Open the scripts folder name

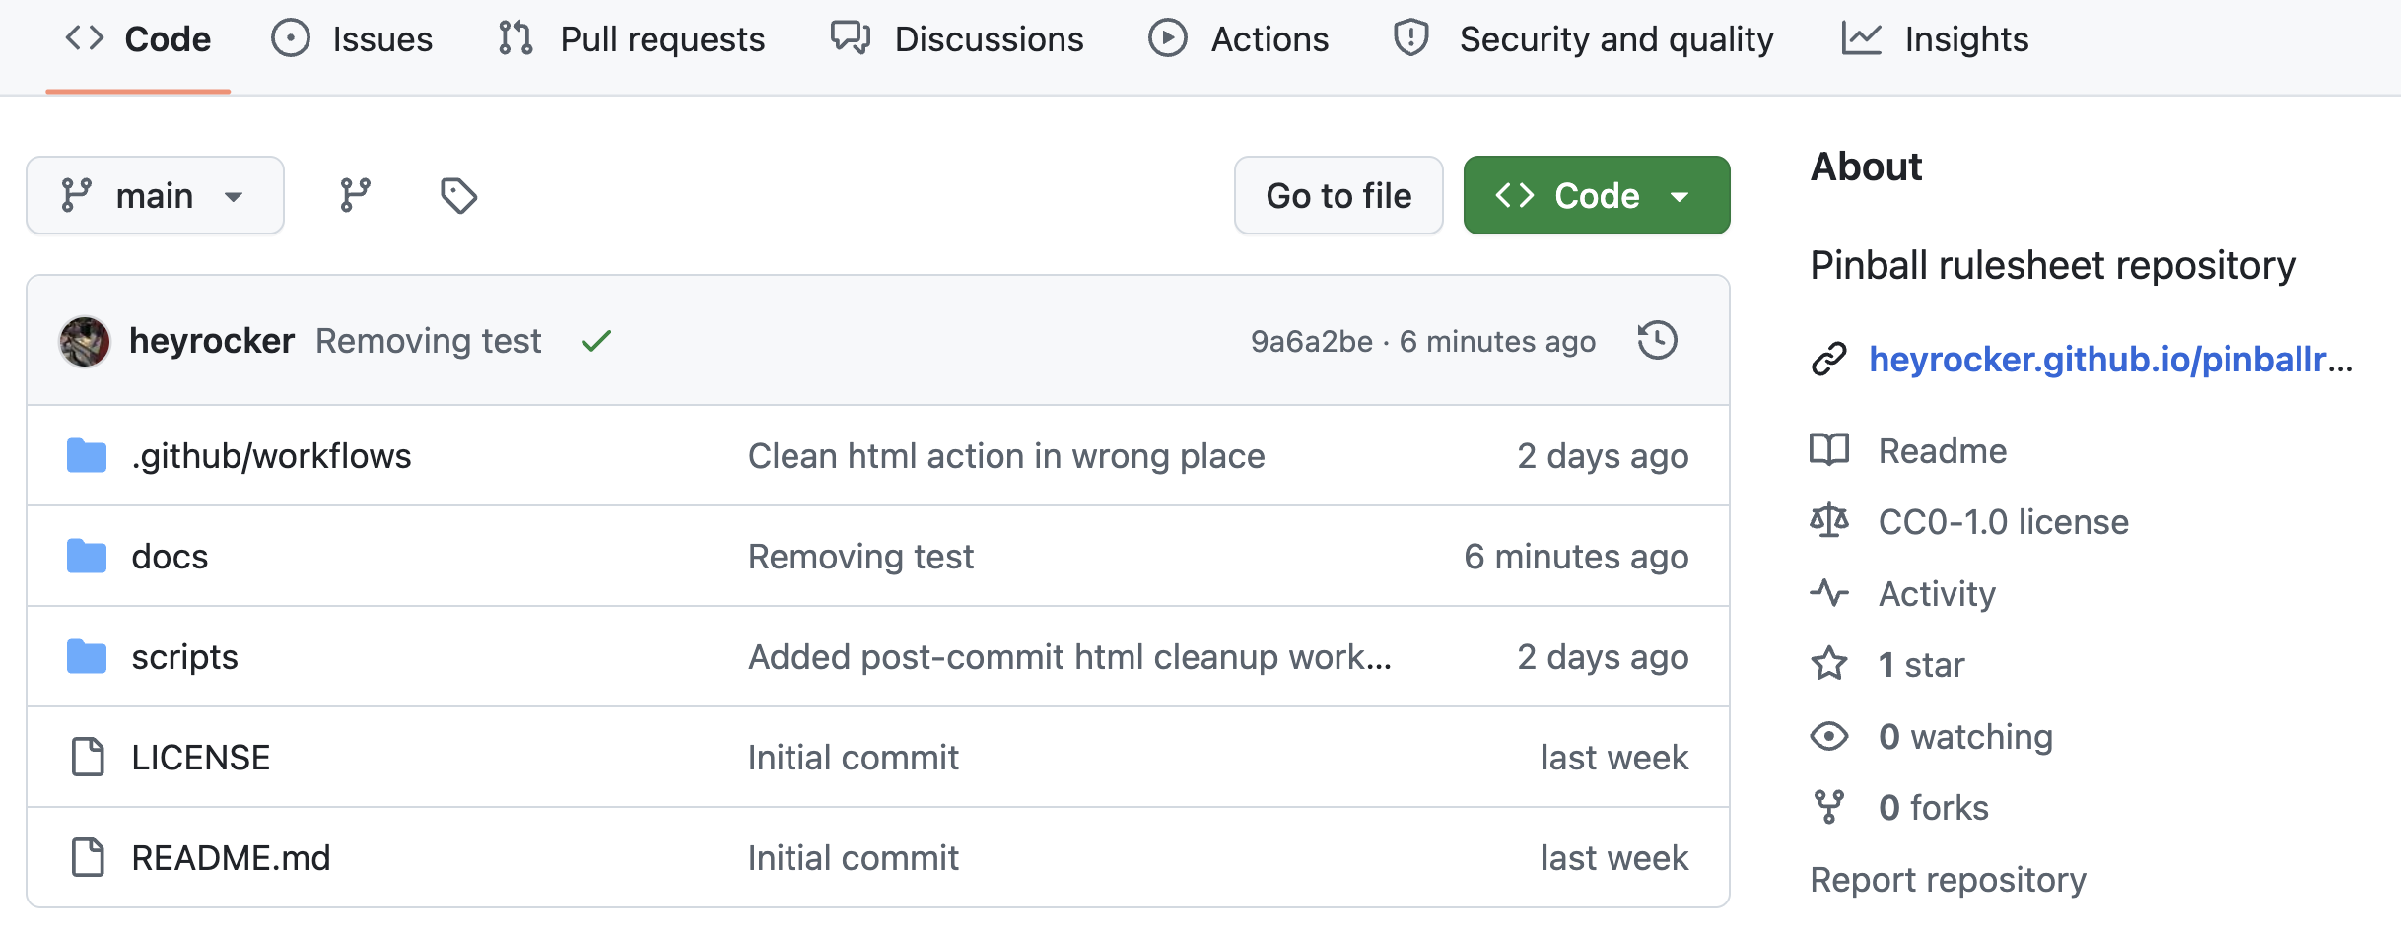(184, 657)
